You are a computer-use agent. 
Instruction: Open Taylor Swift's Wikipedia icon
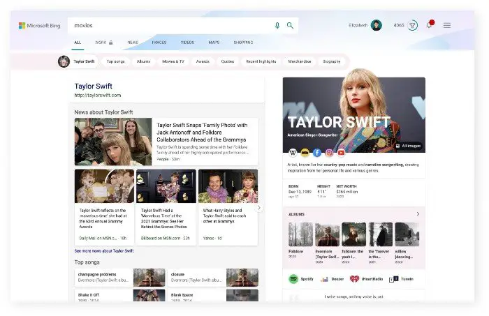293,153
